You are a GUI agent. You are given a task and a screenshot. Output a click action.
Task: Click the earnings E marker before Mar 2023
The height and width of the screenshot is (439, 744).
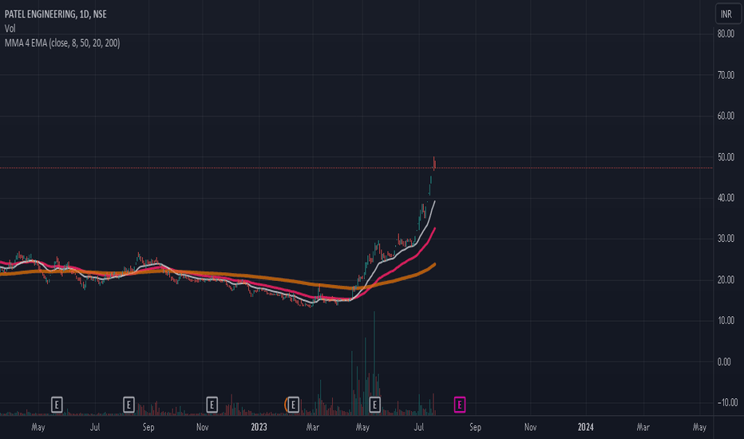(x=293, y=405)
